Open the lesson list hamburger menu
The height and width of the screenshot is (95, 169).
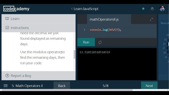[6, 86]
